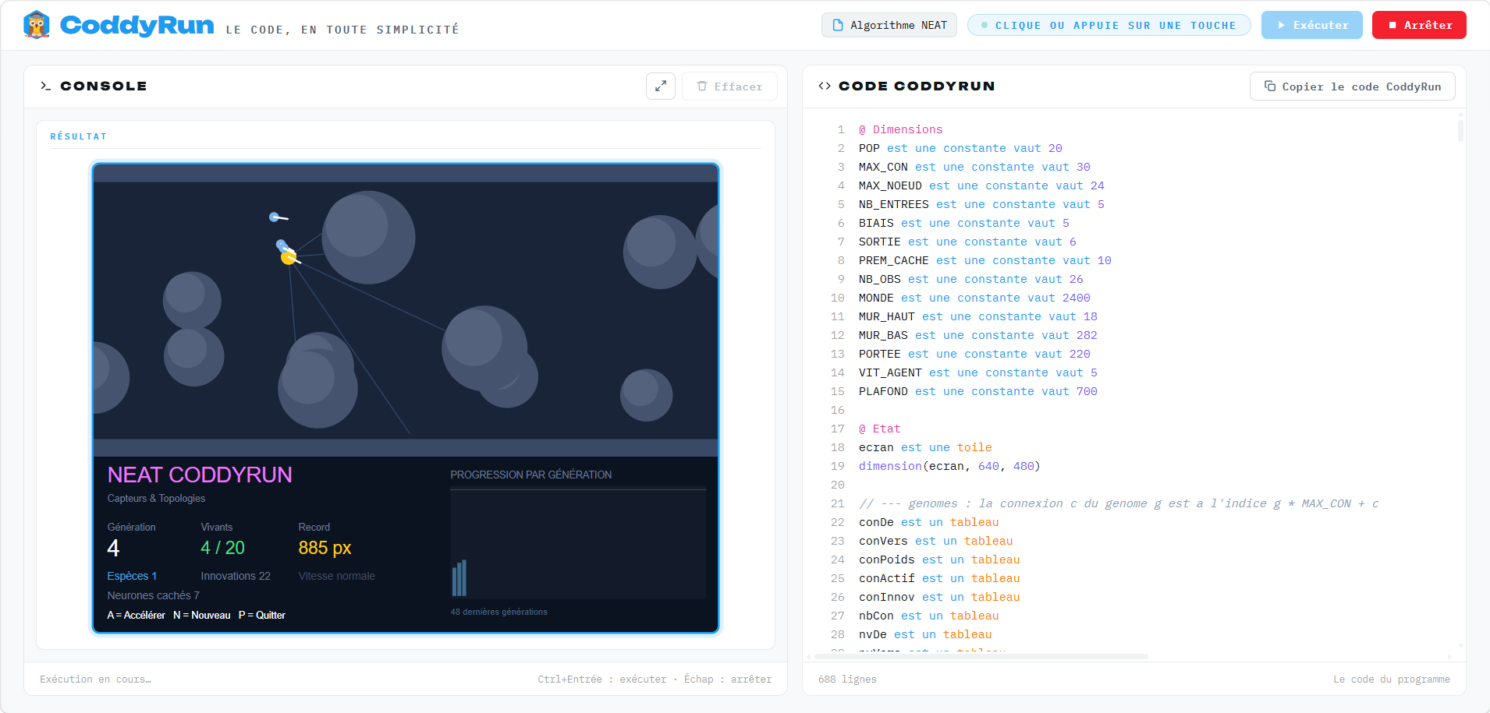Click code line 'SORTIE est une constante vaut 6'
Screen dimensions: 1490x713
coord(967,242)
